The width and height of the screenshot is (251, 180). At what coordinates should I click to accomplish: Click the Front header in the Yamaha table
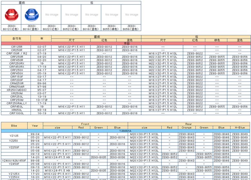click(x=85, y=124)
